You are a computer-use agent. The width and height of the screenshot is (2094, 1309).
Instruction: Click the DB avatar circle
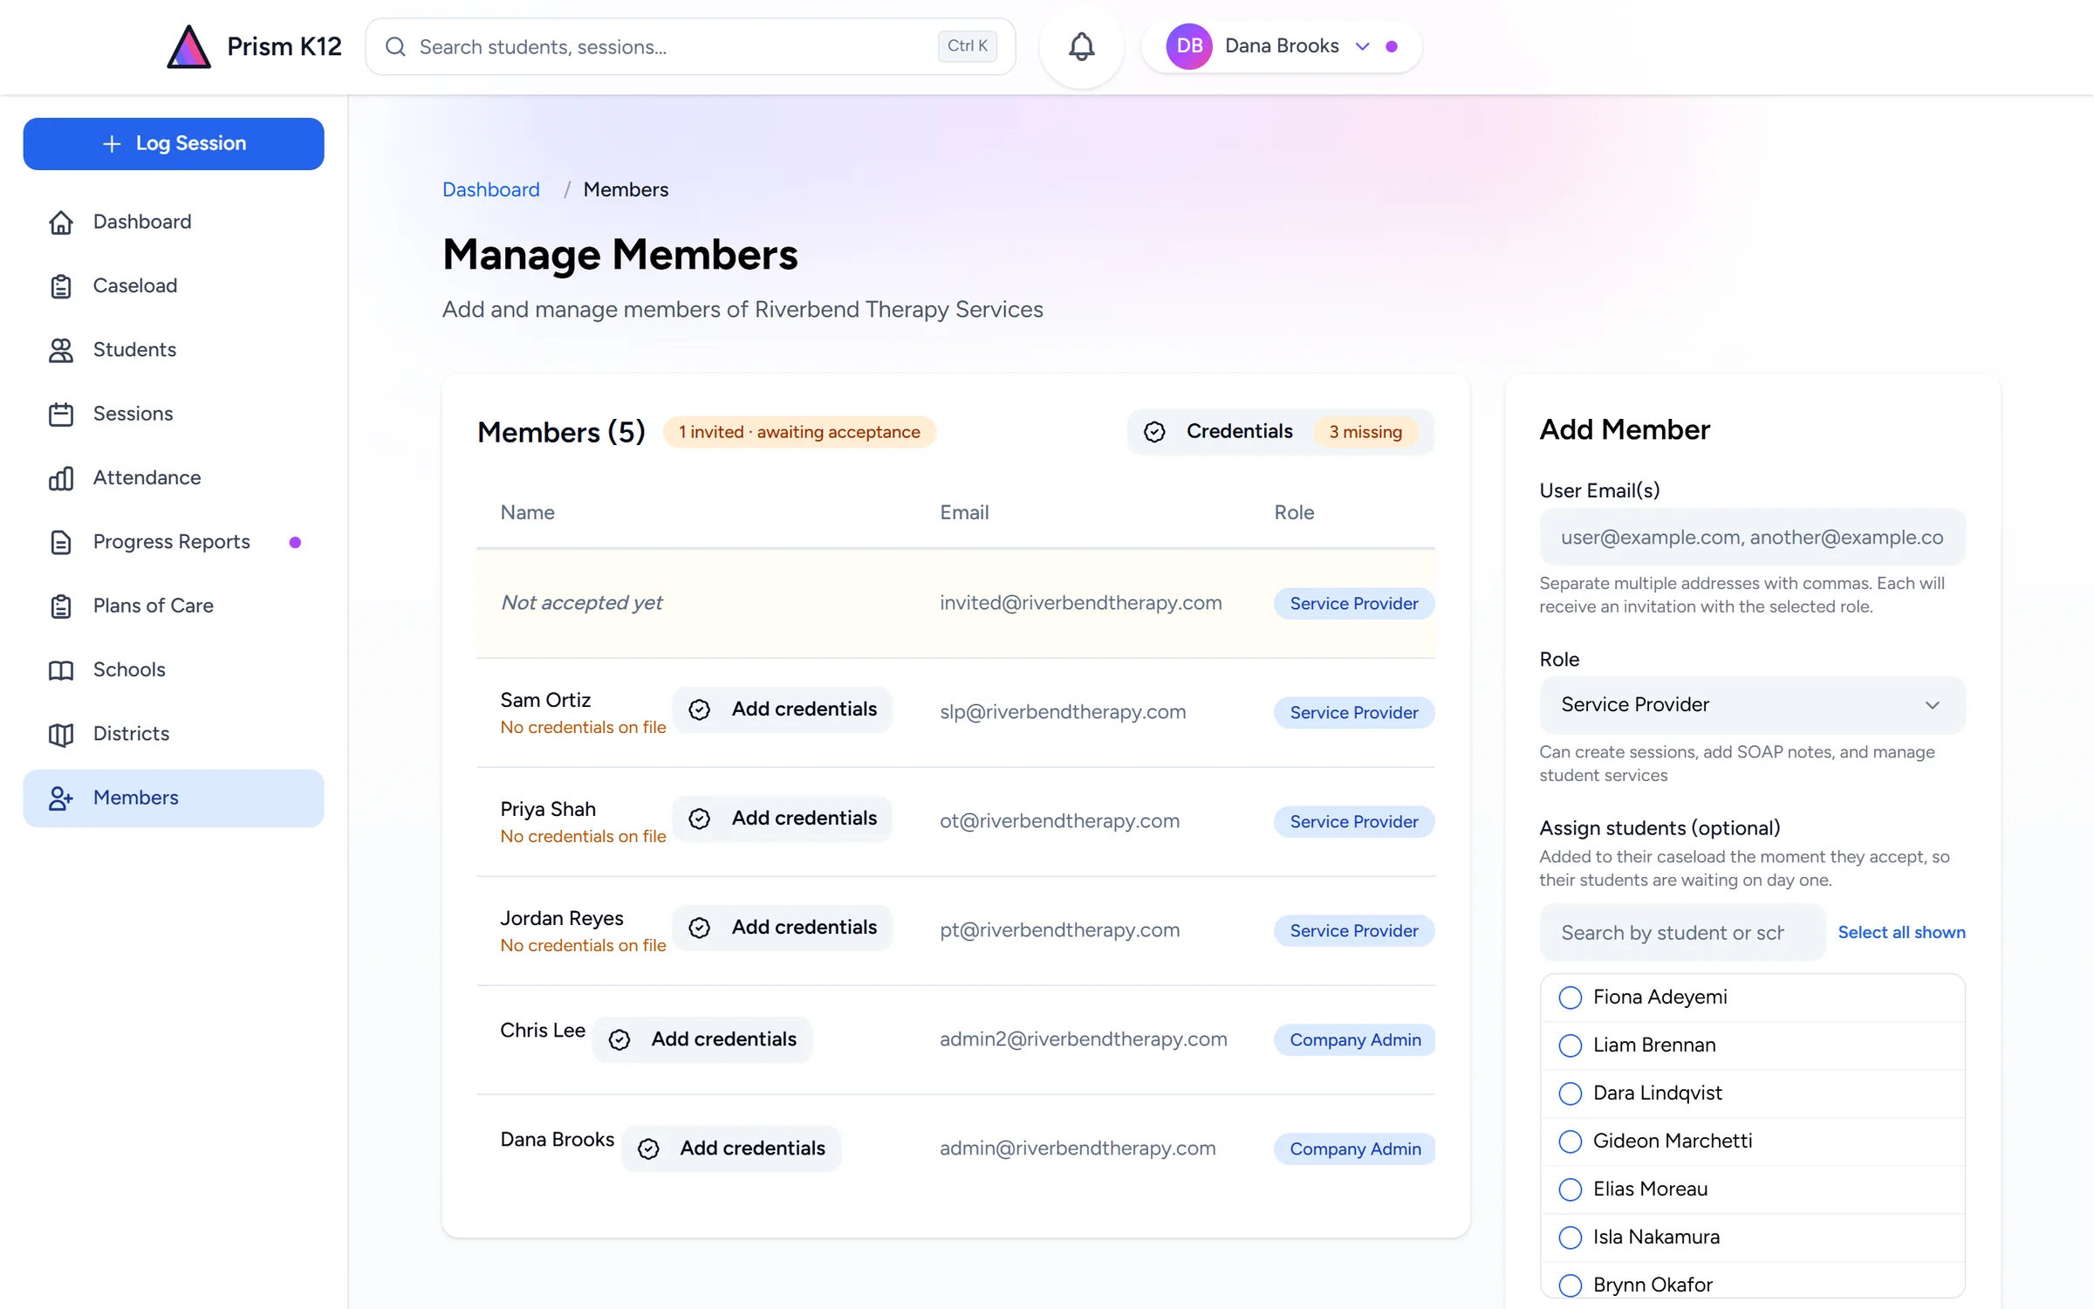1189,46
